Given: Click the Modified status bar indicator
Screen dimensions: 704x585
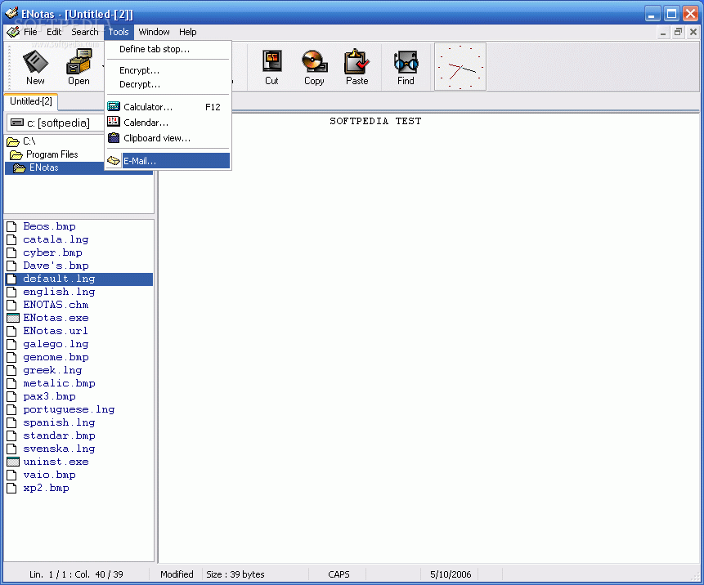Looking at the screenshot, I should click(x=177, y=574).
